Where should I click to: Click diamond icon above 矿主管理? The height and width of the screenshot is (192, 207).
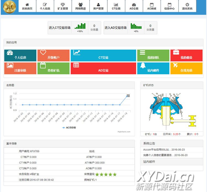(x=63, y=5)
